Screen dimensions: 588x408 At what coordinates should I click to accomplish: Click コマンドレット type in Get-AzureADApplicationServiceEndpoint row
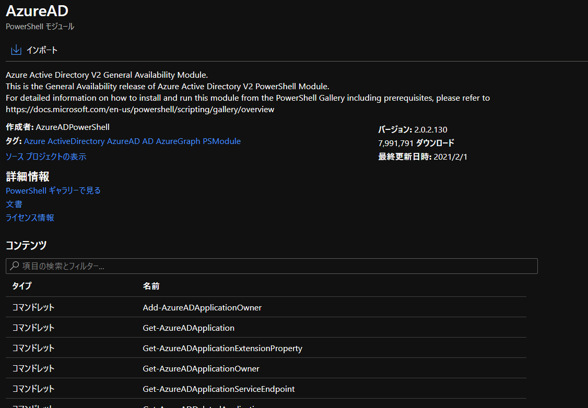(x=33, y=389)
